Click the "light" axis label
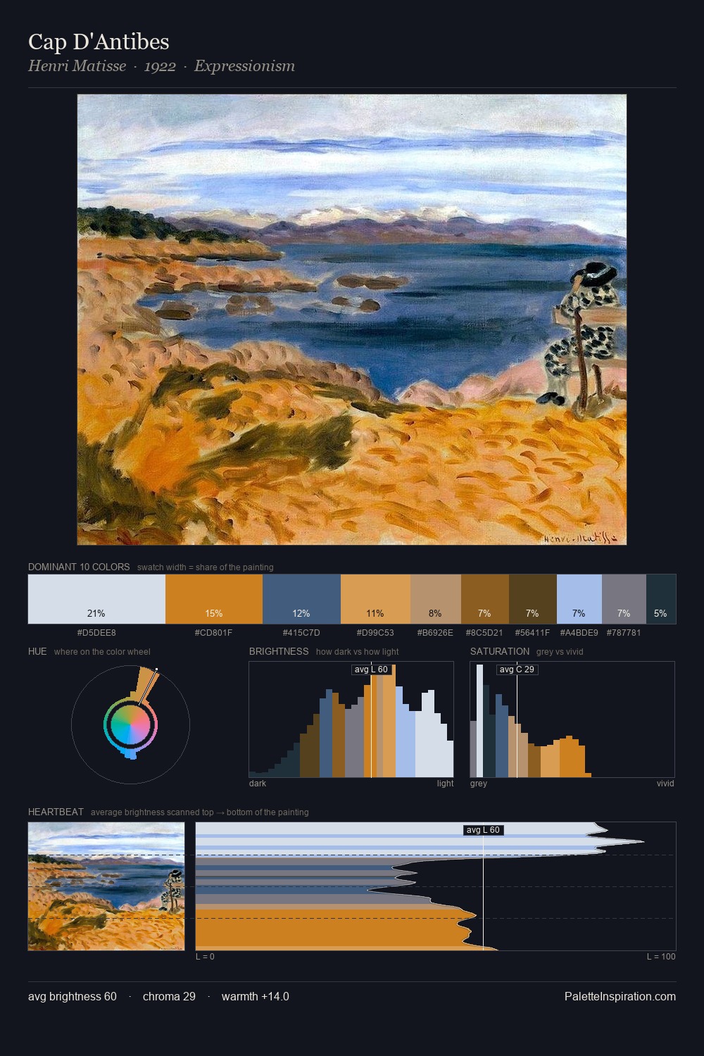This screenshot has height=1056, width=704. click(445, 784)
